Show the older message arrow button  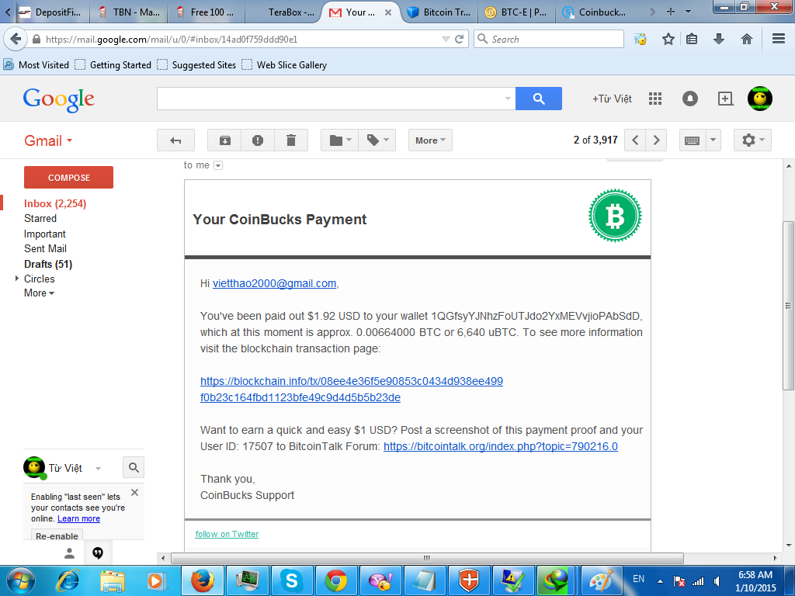pos(656,140)
